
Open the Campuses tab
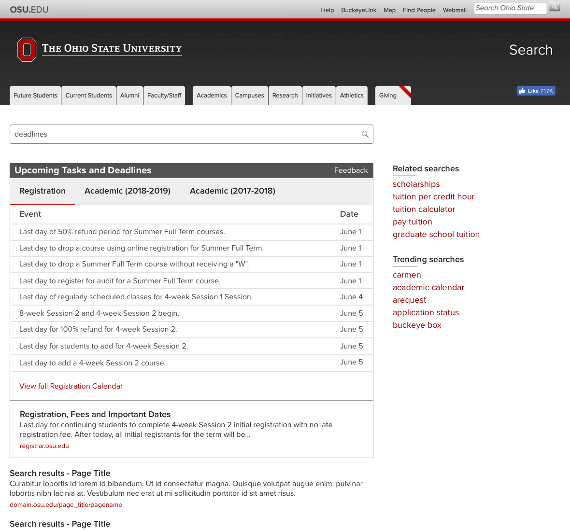pyautogui.click(x=249, y=96)
